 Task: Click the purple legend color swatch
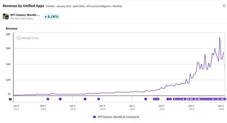94,117
